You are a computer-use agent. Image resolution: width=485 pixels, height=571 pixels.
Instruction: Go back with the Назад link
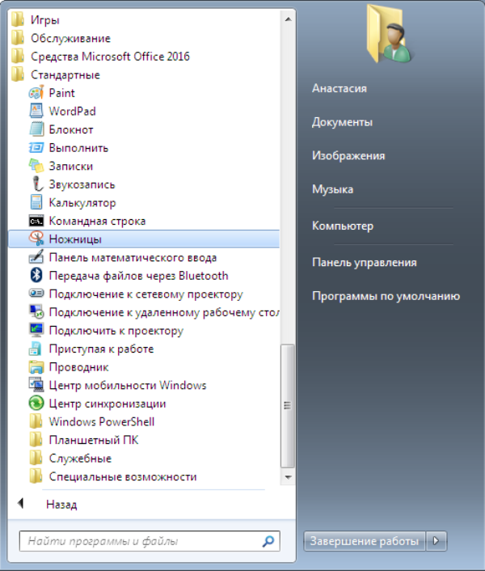(x=61, y=505)
